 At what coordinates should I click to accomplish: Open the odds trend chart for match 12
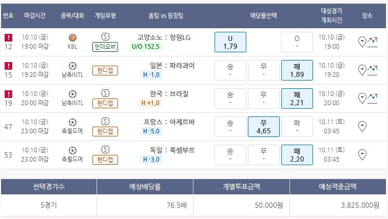pyautogui.click(x=373, y=39)
